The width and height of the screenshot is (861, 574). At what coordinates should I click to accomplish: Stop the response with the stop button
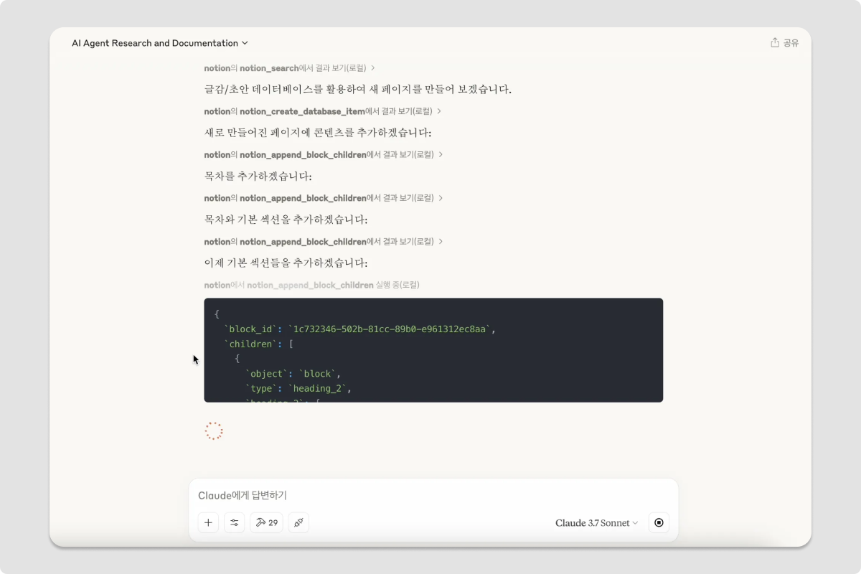tap(659, 522)
